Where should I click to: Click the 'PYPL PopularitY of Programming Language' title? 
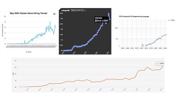[134, 17]
